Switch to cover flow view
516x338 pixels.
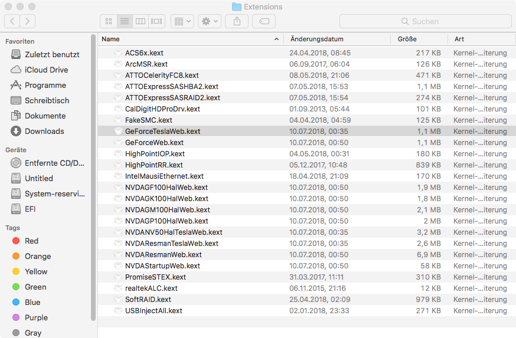pos(156,21)
